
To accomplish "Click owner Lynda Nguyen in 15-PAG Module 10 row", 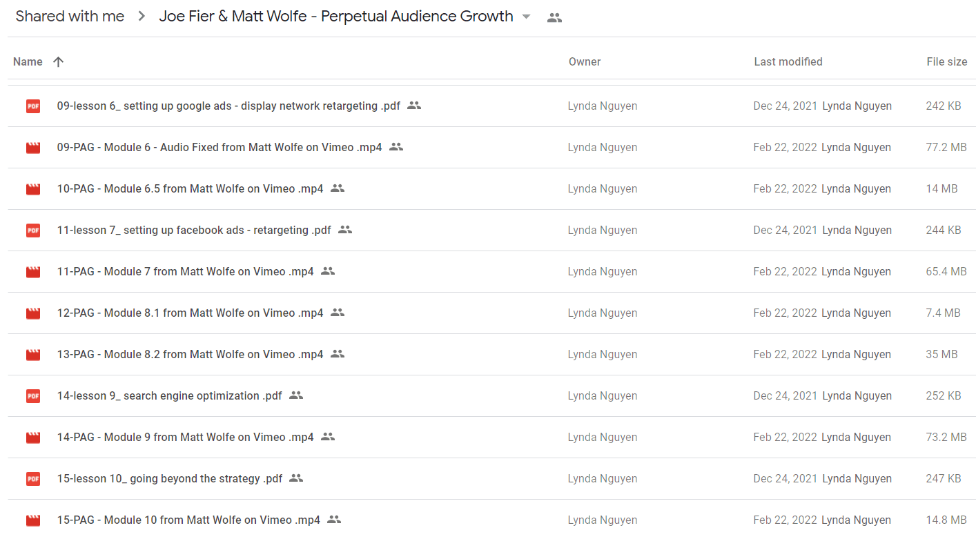I will [x=603, y=520].
